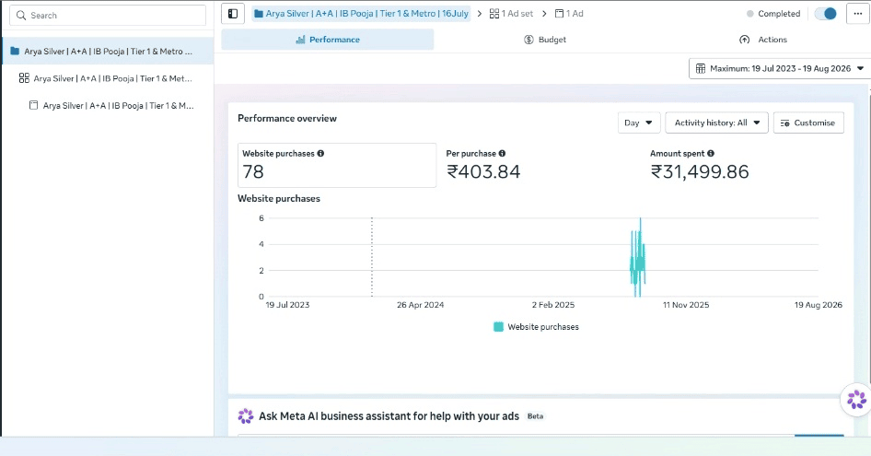The image size is (871, 456).
Task: Click the 11 Nov 2025 axis label
Action: [x=686, y=305]
